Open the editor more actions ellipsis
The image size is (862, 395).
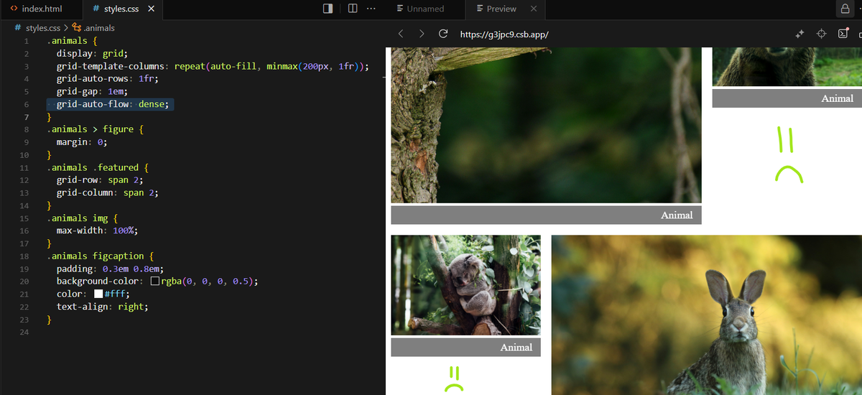click(371, 9)
